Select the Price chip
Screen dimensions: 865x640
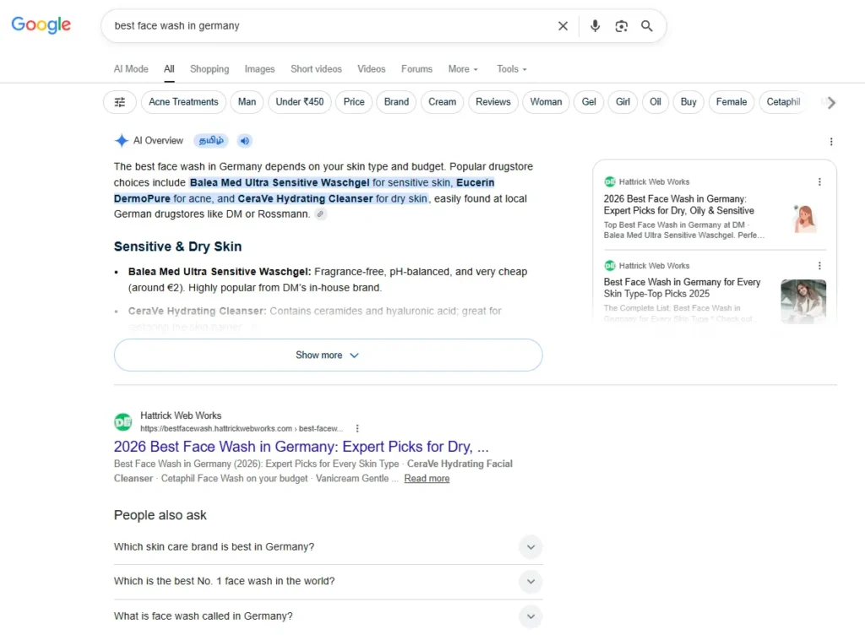pyautogui.click(x=354, y=102)
